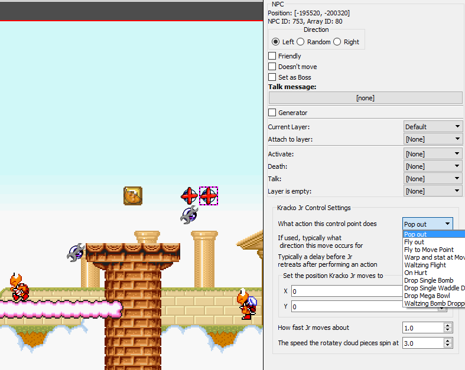Select the golden item block in the level
This screenshot has width=465, height=370.
[133, 196]
